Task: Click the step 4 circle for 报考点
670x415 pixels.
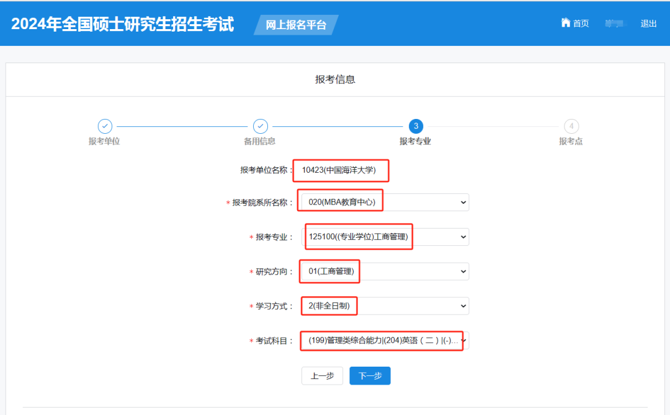Action: coord(571,126)
